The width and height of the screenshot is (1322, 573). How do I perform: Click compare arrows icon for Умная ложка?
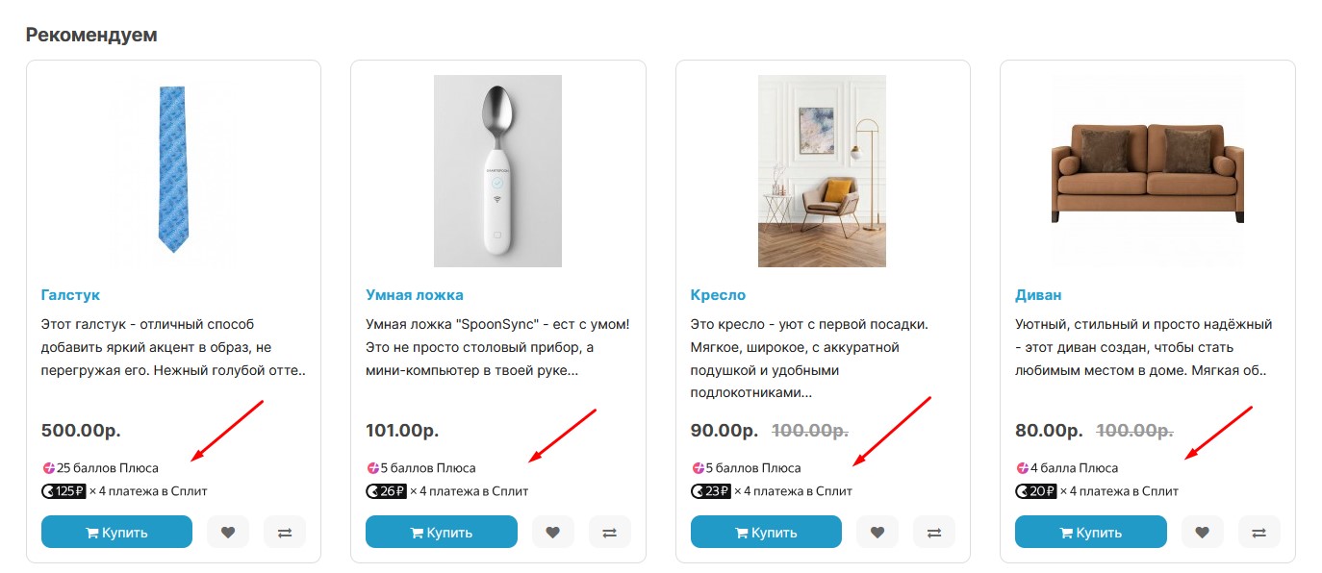(x=609, y=532)
